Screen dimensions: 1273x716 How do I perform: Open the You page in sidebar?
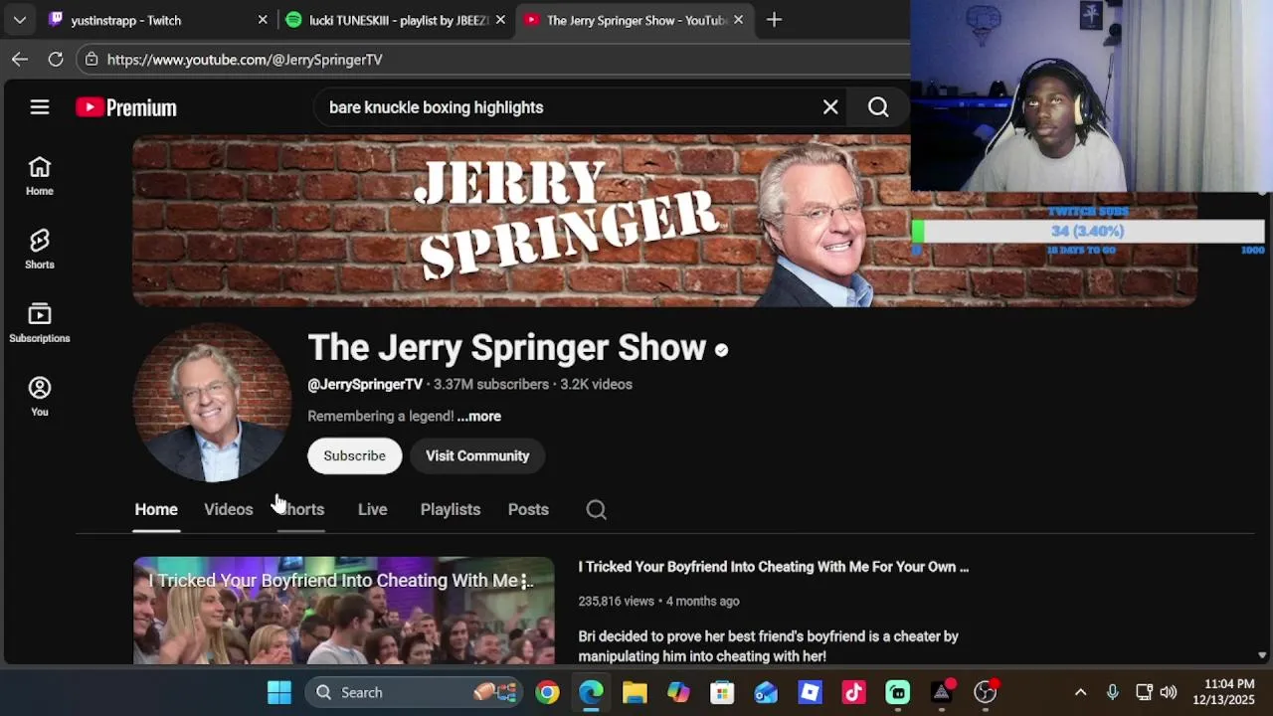(x=40, y=397)
